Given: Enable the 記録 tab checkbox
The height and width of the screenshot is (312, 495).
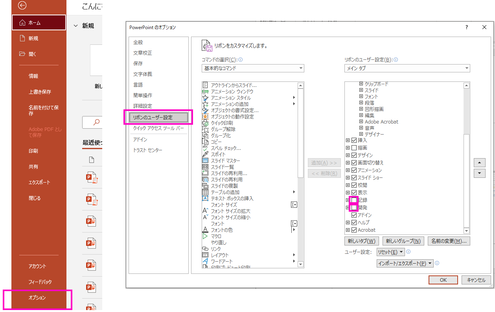Looking at the screenshot, I should (354, 200).
